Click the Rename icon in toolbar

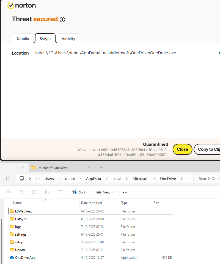[34, 192]
